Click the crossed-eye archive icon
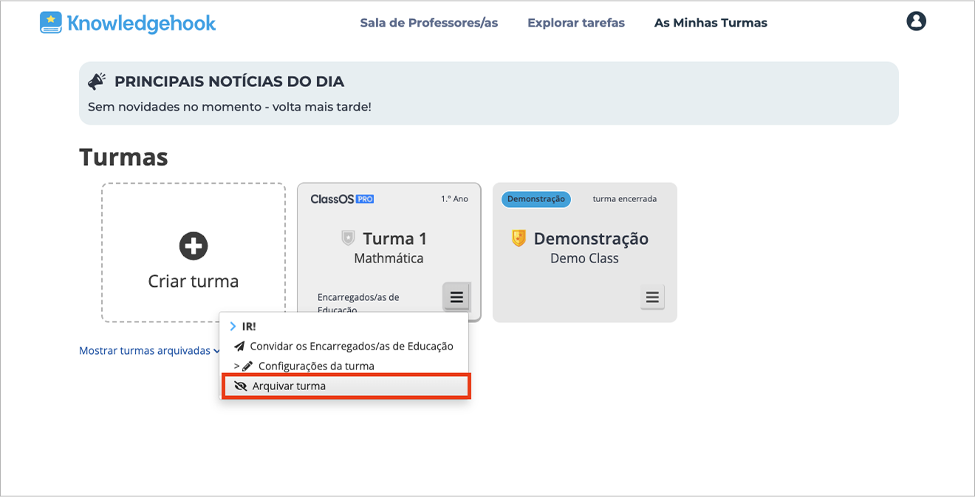Screen dimensions: 975x497 pos(240,386)
